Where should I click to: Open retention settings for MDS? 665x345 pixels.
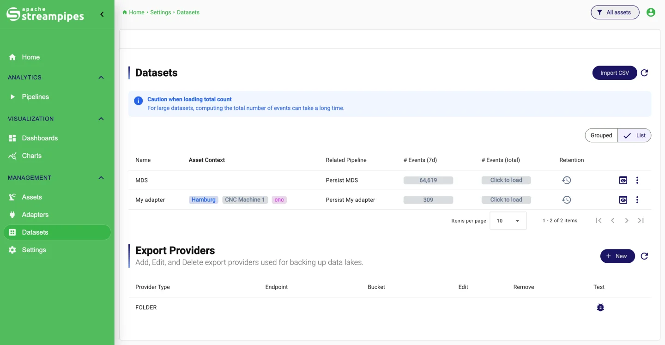click(x=567, y=180)
